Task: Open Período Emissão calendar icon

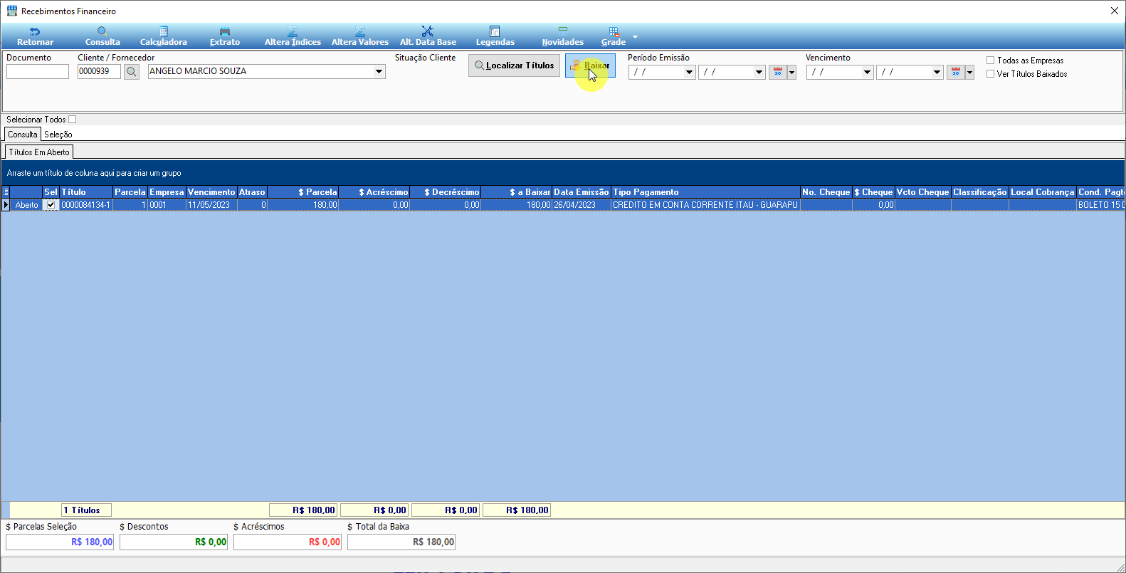Action: [778, 72]
